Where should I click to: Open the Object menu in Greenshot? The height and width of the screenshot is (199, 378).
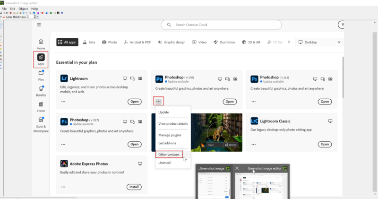(22, 9)
